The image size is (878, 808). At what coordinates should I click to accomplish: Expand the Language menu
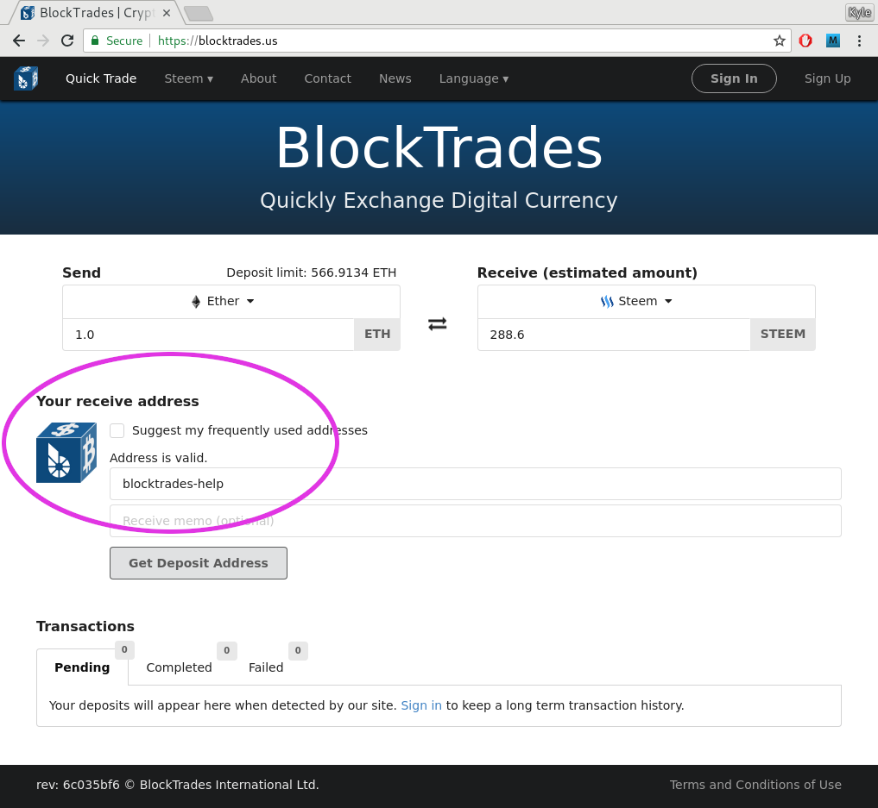coord(474,78)
